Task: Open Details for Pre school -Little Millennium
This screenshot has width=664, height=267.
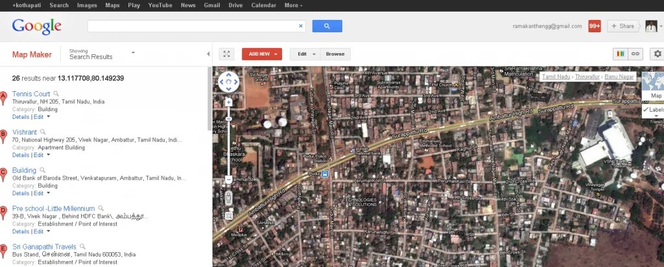Action: (21, 231)
